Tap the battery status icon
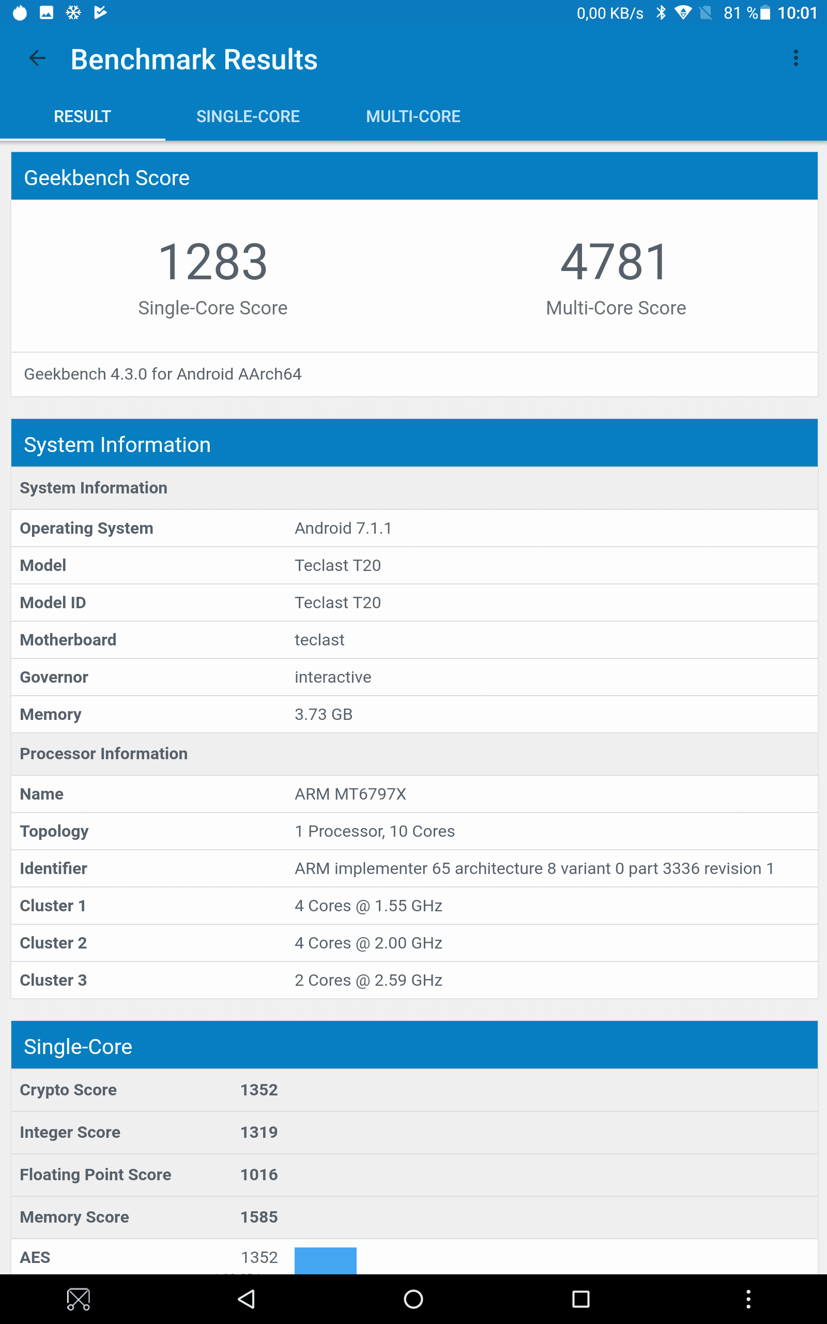 [x=765, y=12]
